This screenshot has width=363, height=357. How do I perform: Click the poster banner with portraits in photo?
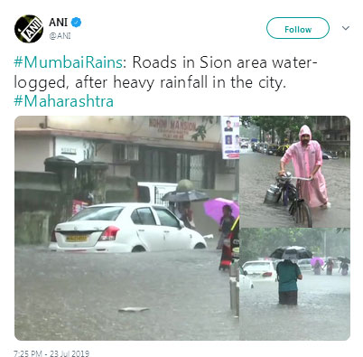[230, 137]
